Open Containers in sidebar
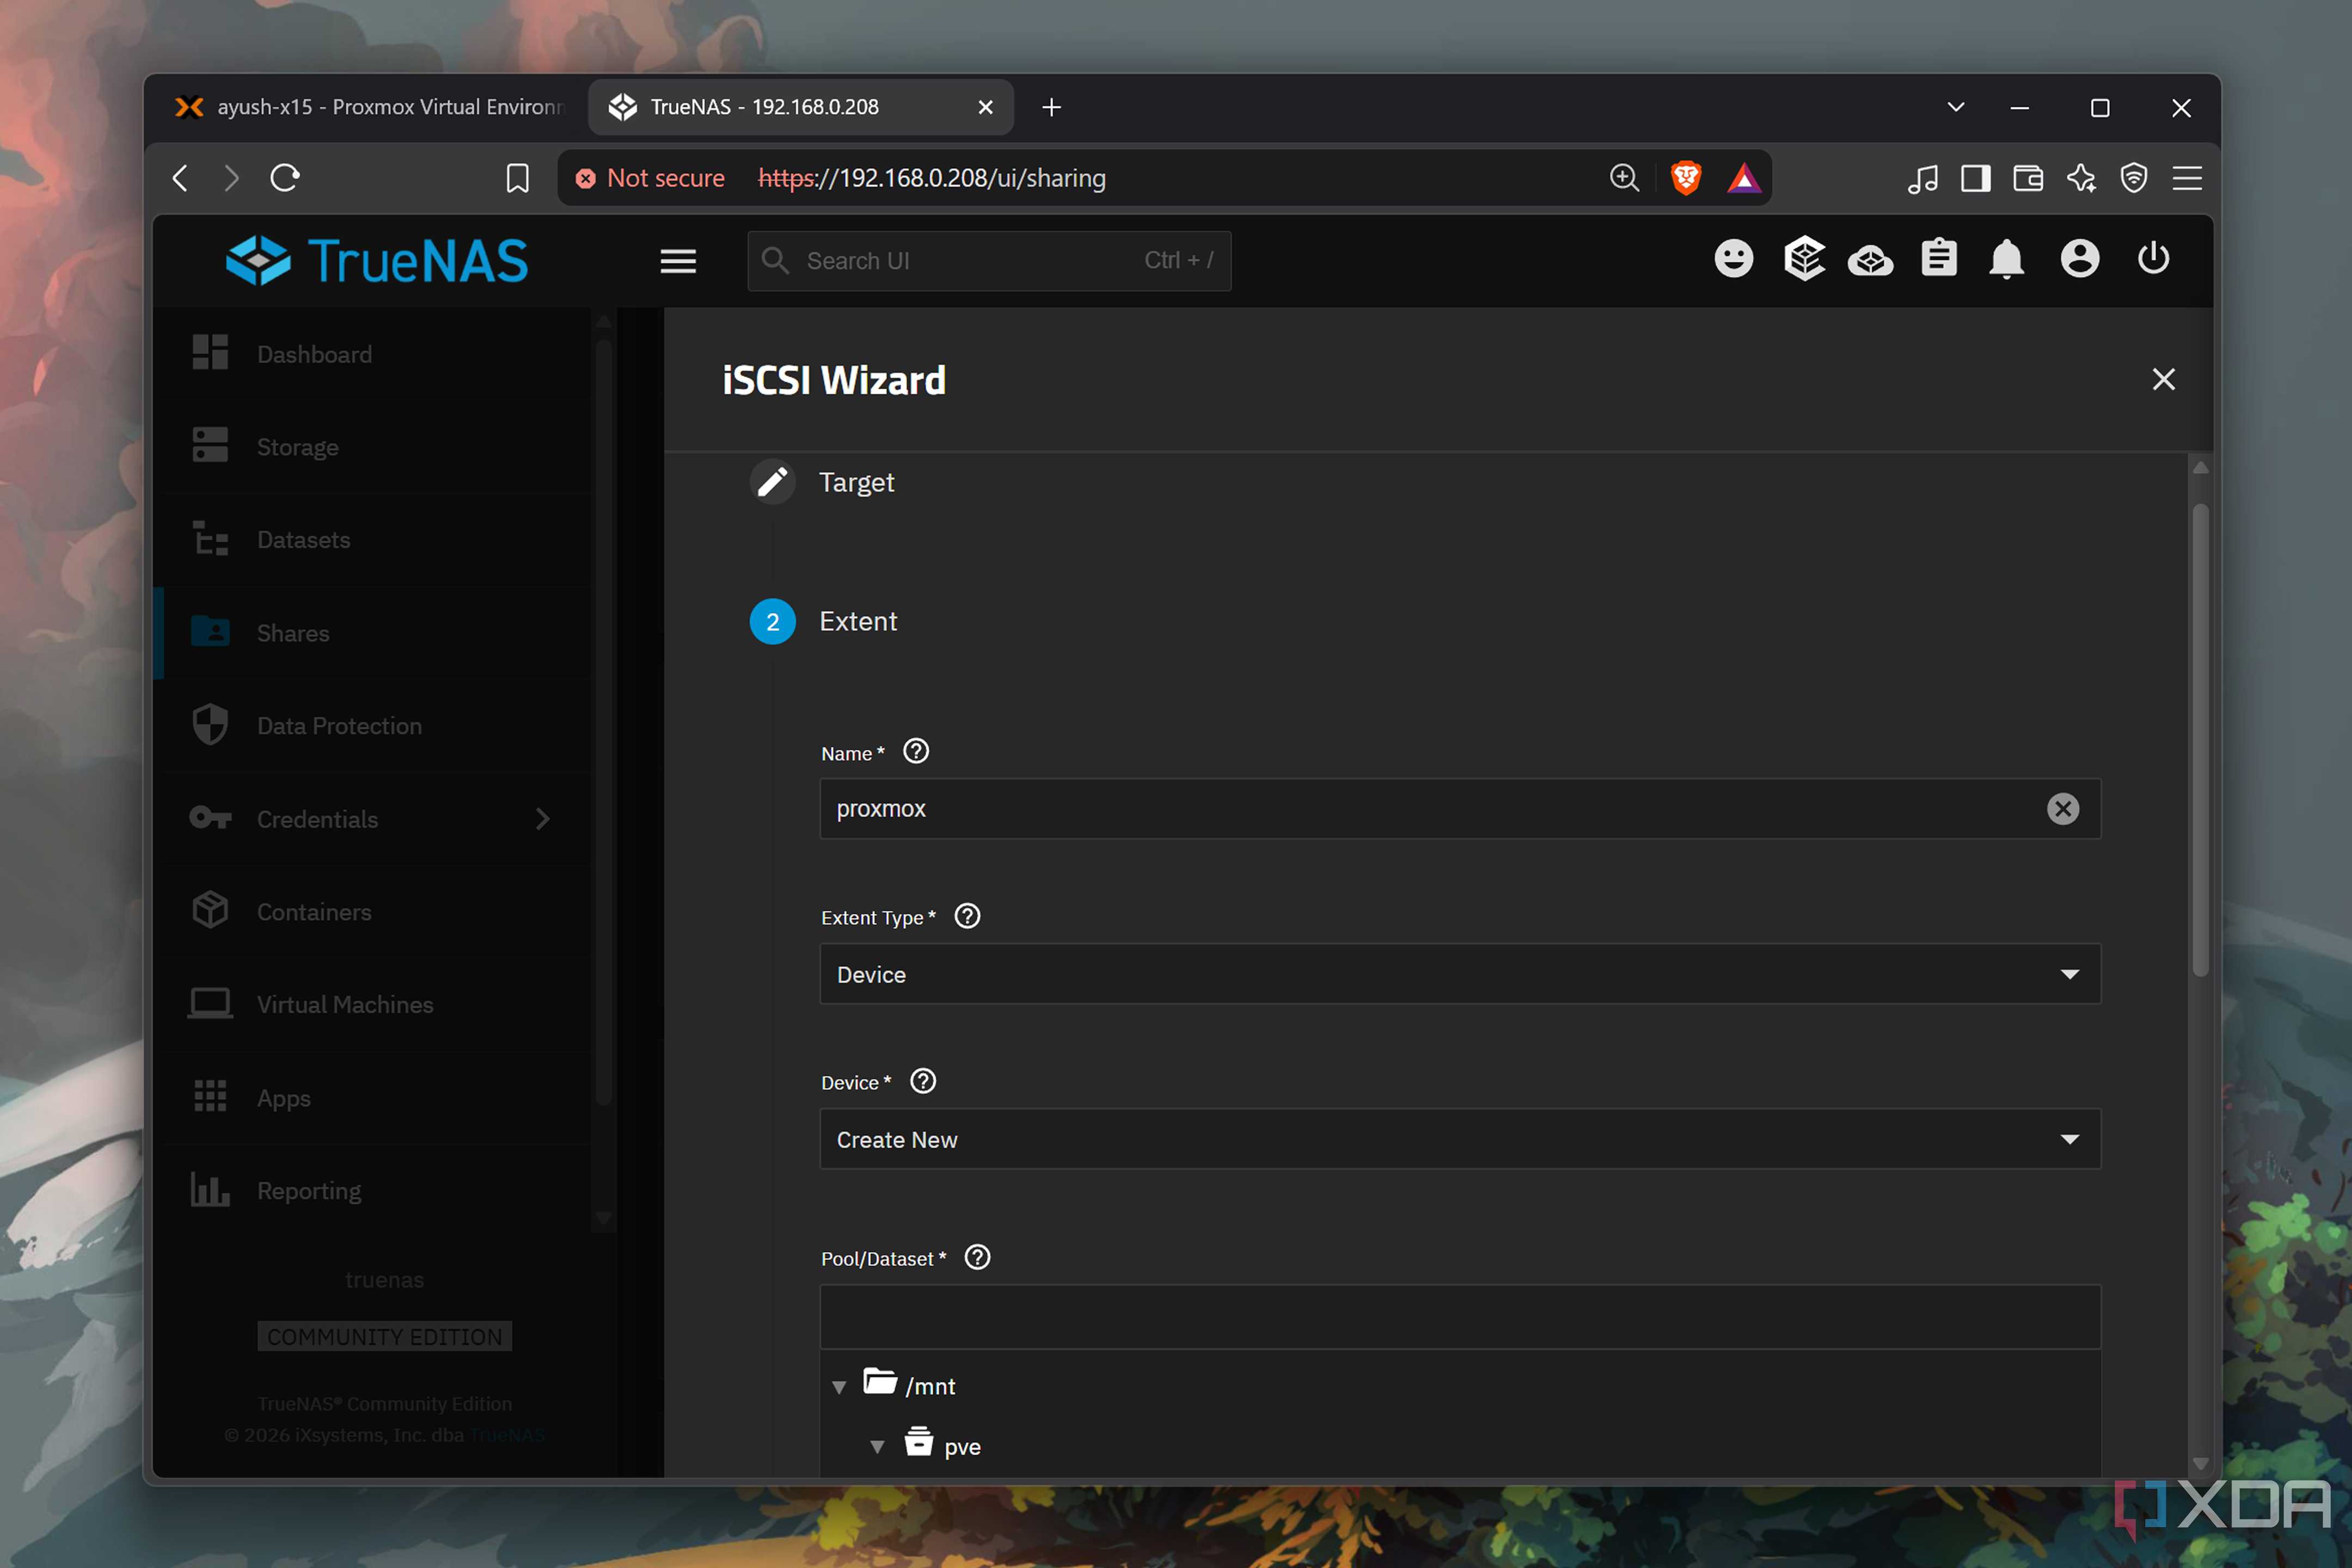 [x=372, y=912]
